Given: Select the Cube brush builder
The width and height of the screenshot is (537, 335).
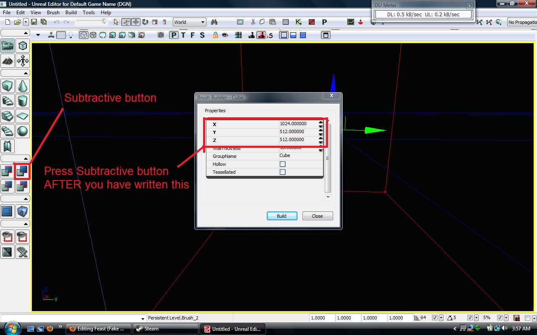Looking at the screenshot, I should tap(7, 86).
